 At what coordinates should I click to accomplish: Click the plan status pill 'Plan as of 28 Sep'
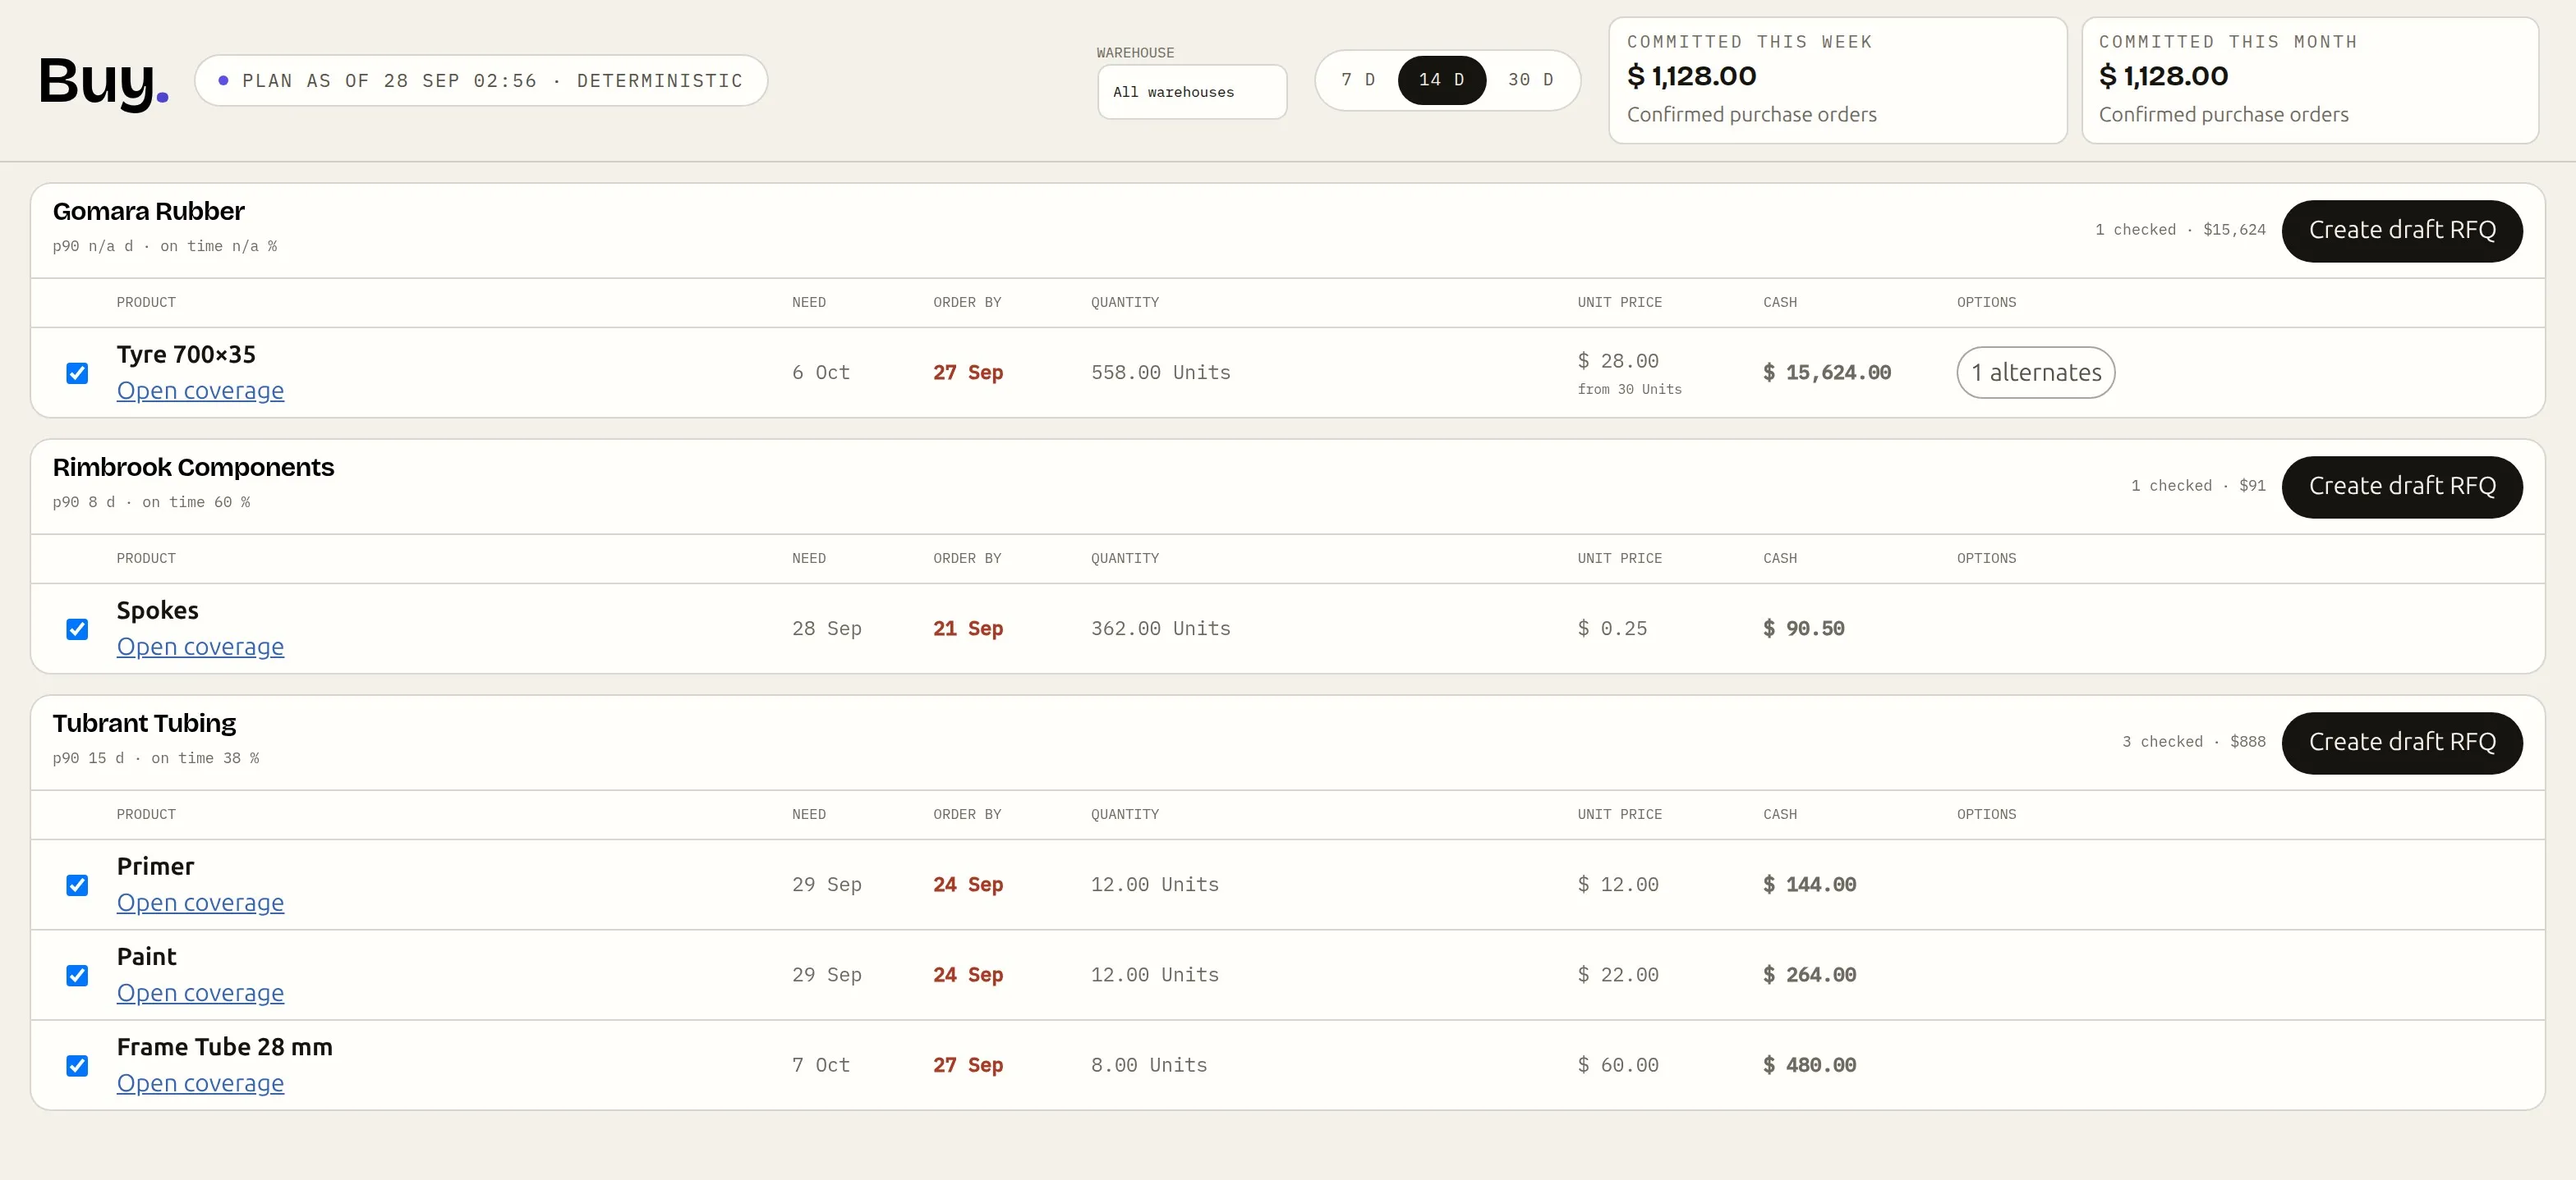click(x=481, y=81)
